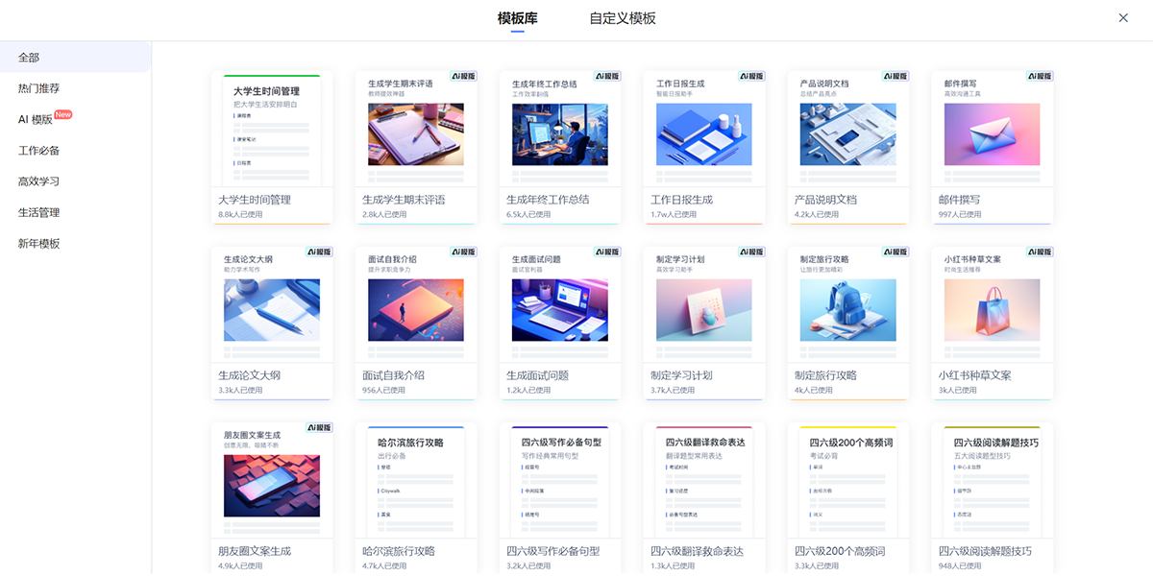Choose the 四六级200个高频词 template preview
Image resolution: width=1153 pixels, height=576 pixels.
[847, 480]
